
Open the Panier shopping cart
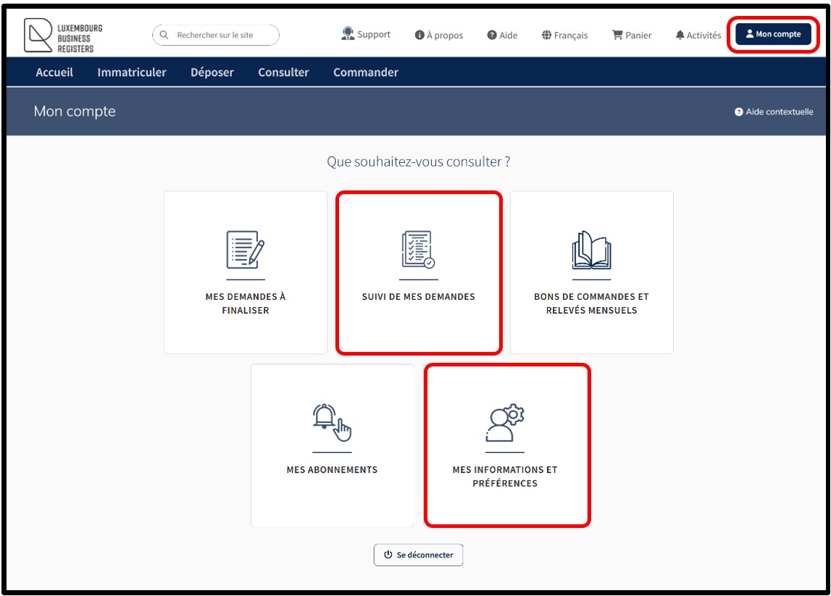(x=632, y=35)
